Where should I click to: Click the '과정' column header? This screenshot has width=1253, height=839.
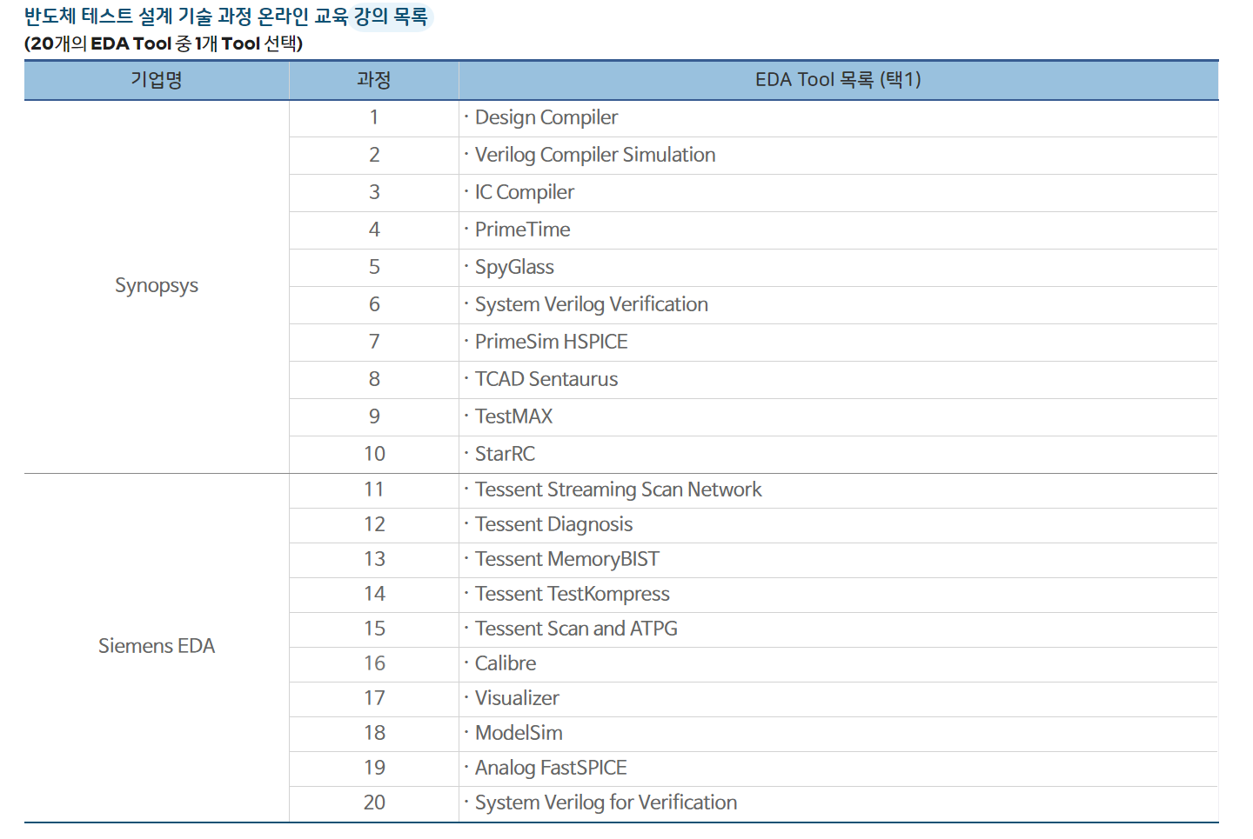tap(374, 80)
